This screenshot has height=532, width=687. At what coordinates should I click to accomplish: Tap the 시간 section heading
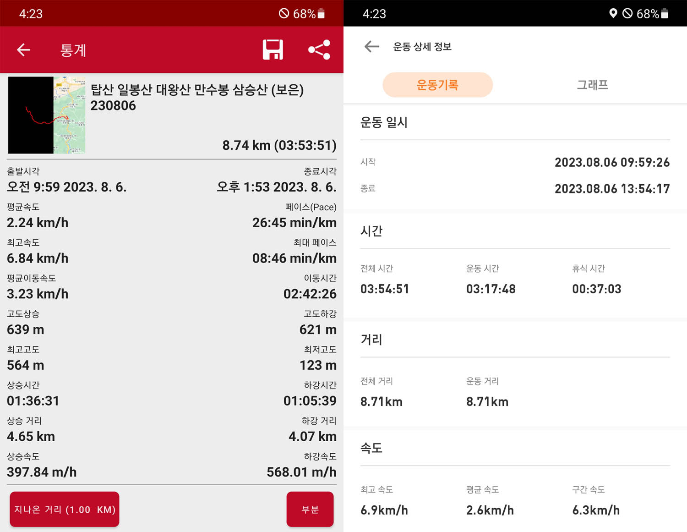click(371, 231)
